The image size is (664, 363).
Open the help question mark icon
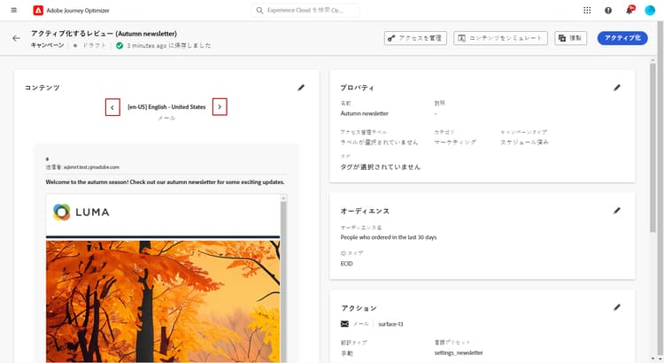click(608, 10)
